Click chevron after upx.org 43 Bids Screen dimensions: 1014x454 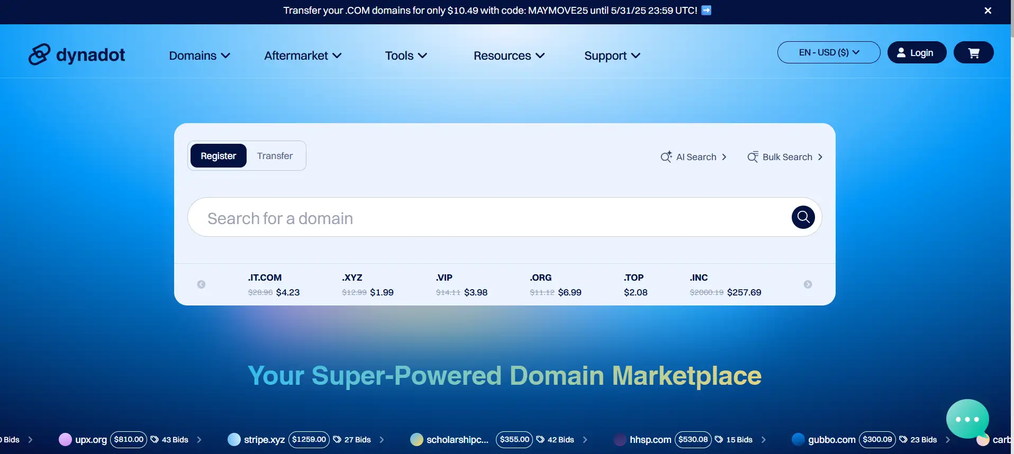click(x=199, y=440)
